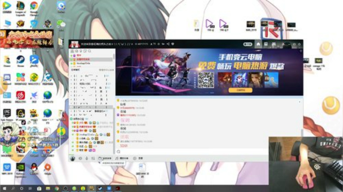Open taskbar search magnifier
The image size is (343, 192).
tap(13, 189)
